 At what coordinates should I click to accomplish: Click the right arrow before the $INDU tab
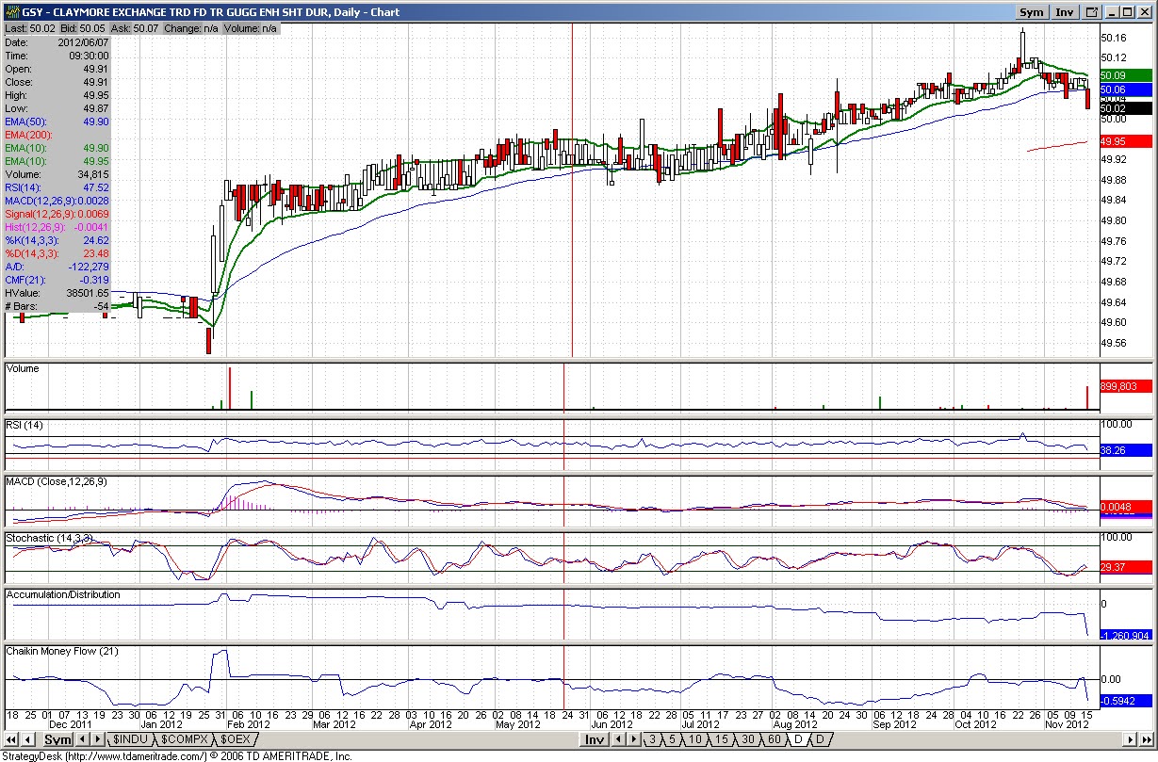pyautogui.click(x=96, y=739)
